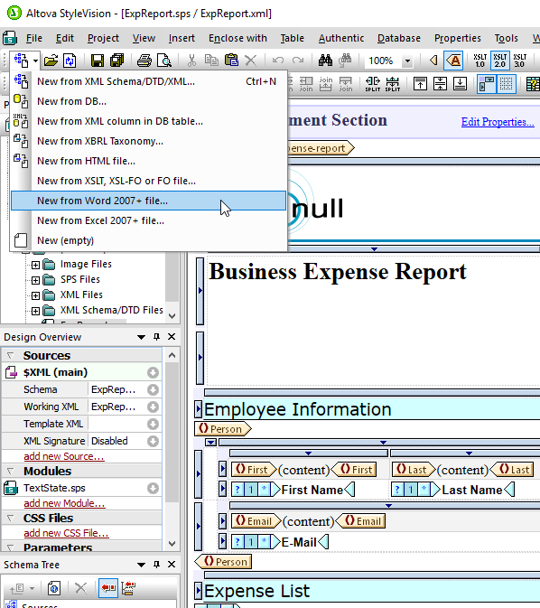This screenshot has height=608, width=540.
Task: Click the Delete X icon in toolbar
Action: (x=251, y=61)
